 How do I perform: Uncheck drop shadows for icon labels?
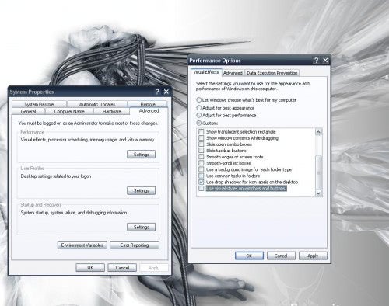(x=202, y=182)
